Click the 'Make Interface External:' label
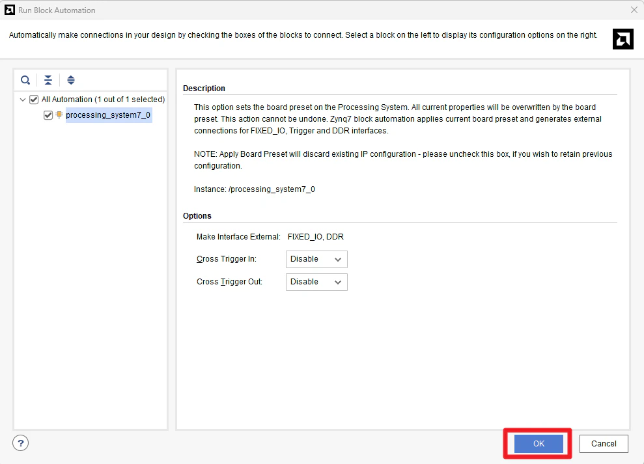This screenshot has width=644, height=464. pos(238,237)
